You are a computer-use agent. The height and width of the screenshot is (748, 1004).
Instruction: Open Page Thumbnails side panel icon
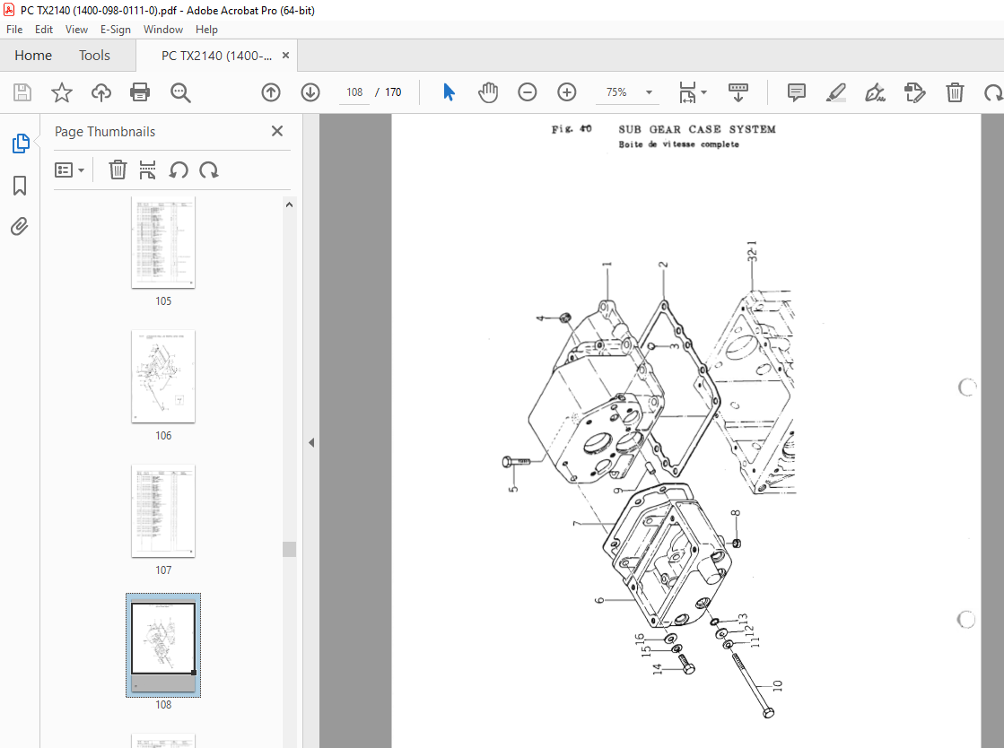[20, 144]
